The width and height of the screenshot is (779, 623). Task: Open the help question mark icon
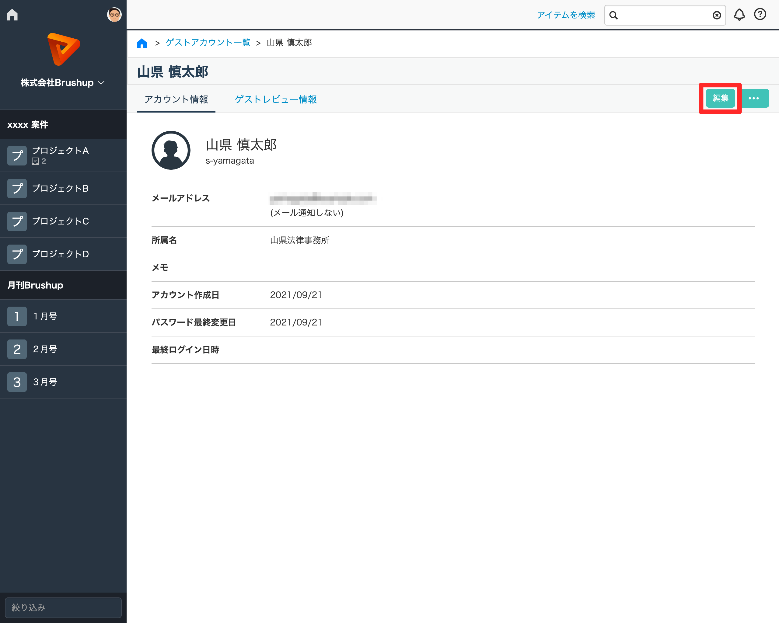760,14
